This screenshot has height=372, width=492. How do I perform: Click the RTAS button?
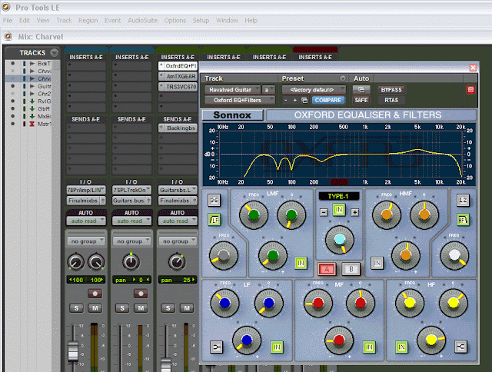point(391,100)
